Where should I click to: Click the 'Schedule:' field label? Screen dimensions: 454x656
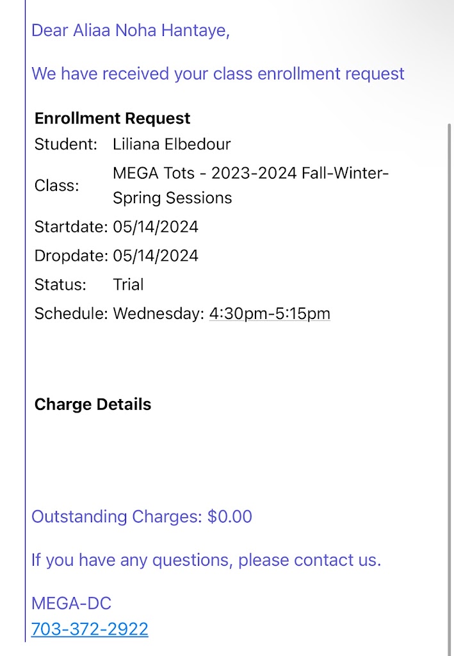coord(71,314)
